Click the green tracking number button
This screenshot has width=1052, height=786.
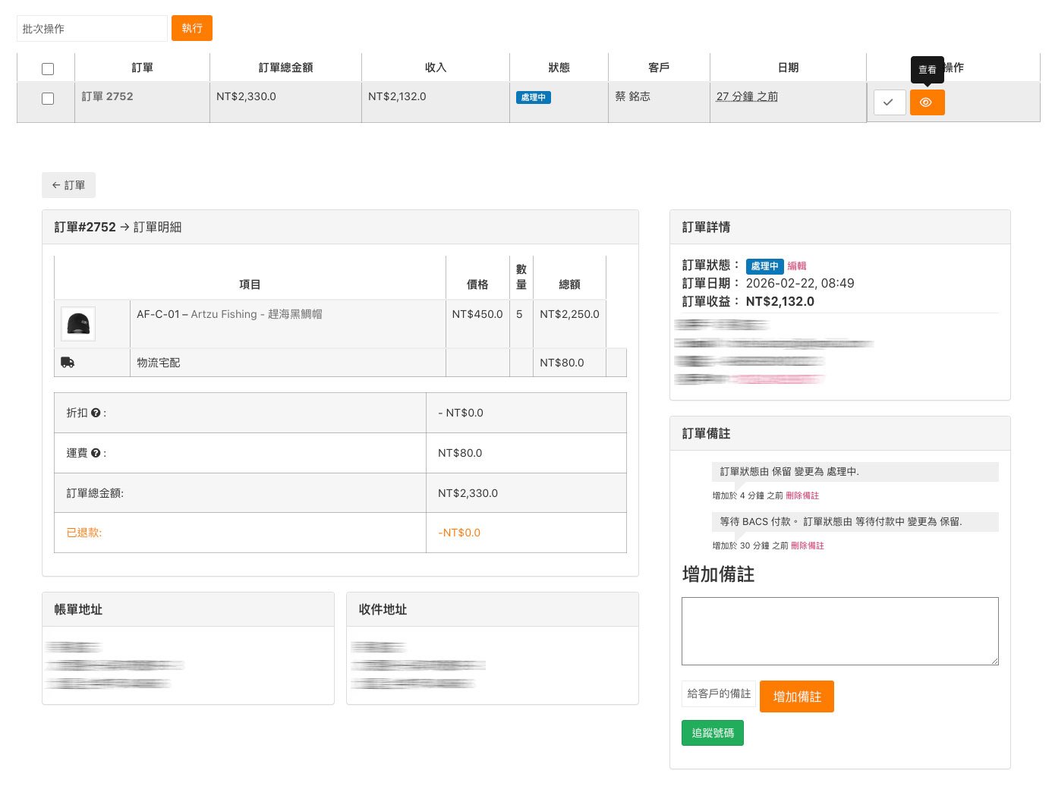click(712, 733)
